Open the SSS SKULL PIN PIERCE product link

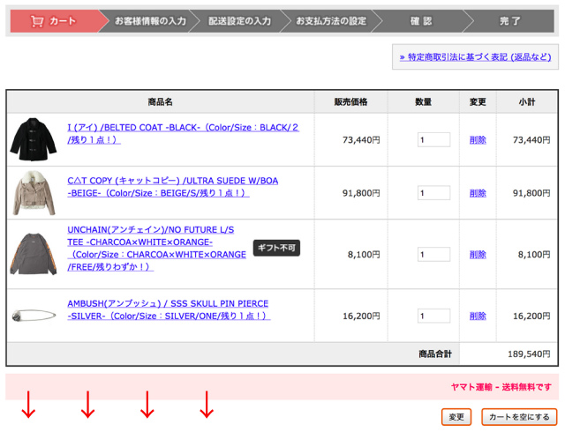[169, 309]
